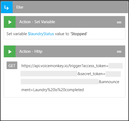Click the $laundryStatus variable link

[41, 34]
